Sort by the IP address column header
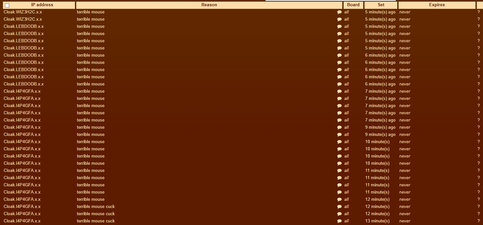The height and width of the screenshot is (225, 483). 42,5
